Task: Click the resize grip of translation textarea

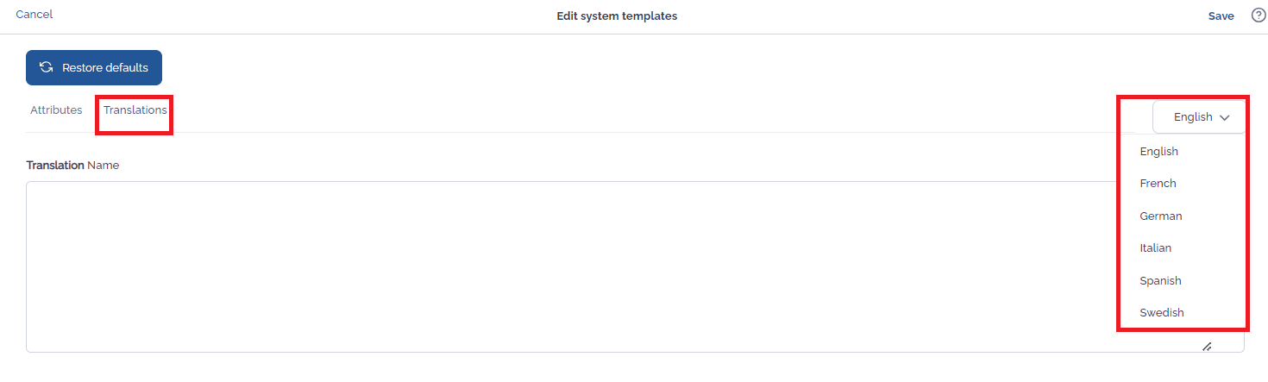Action: point(1207,347)
